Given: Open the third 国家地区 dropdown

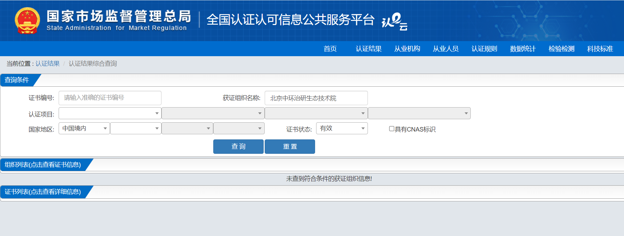Looking at the screenshot, I should coord(187,128).
